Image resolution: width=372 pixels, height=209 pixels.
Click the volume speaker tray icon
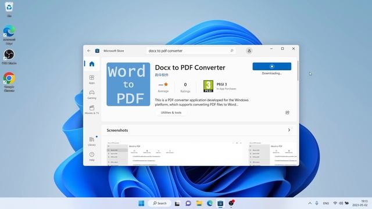341,203
